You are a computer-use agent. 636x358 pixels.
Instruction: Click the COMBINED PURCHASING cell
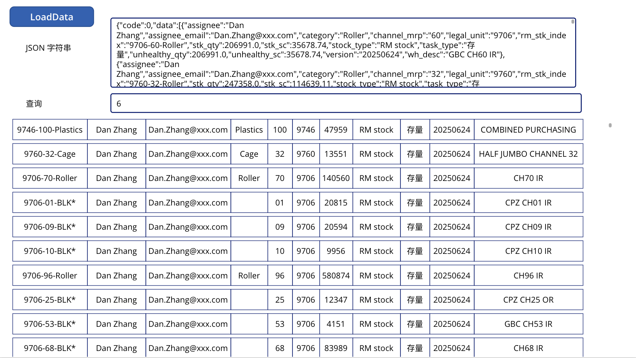tap(528, 130)
